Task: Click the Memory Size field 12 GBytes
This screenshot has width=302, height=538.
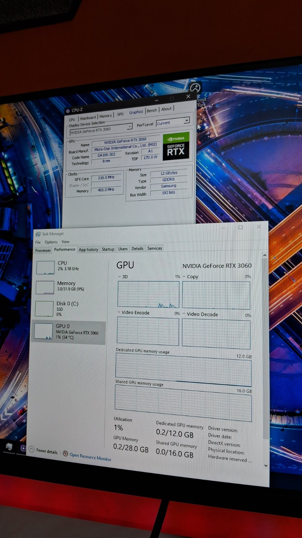Action: 169,173
